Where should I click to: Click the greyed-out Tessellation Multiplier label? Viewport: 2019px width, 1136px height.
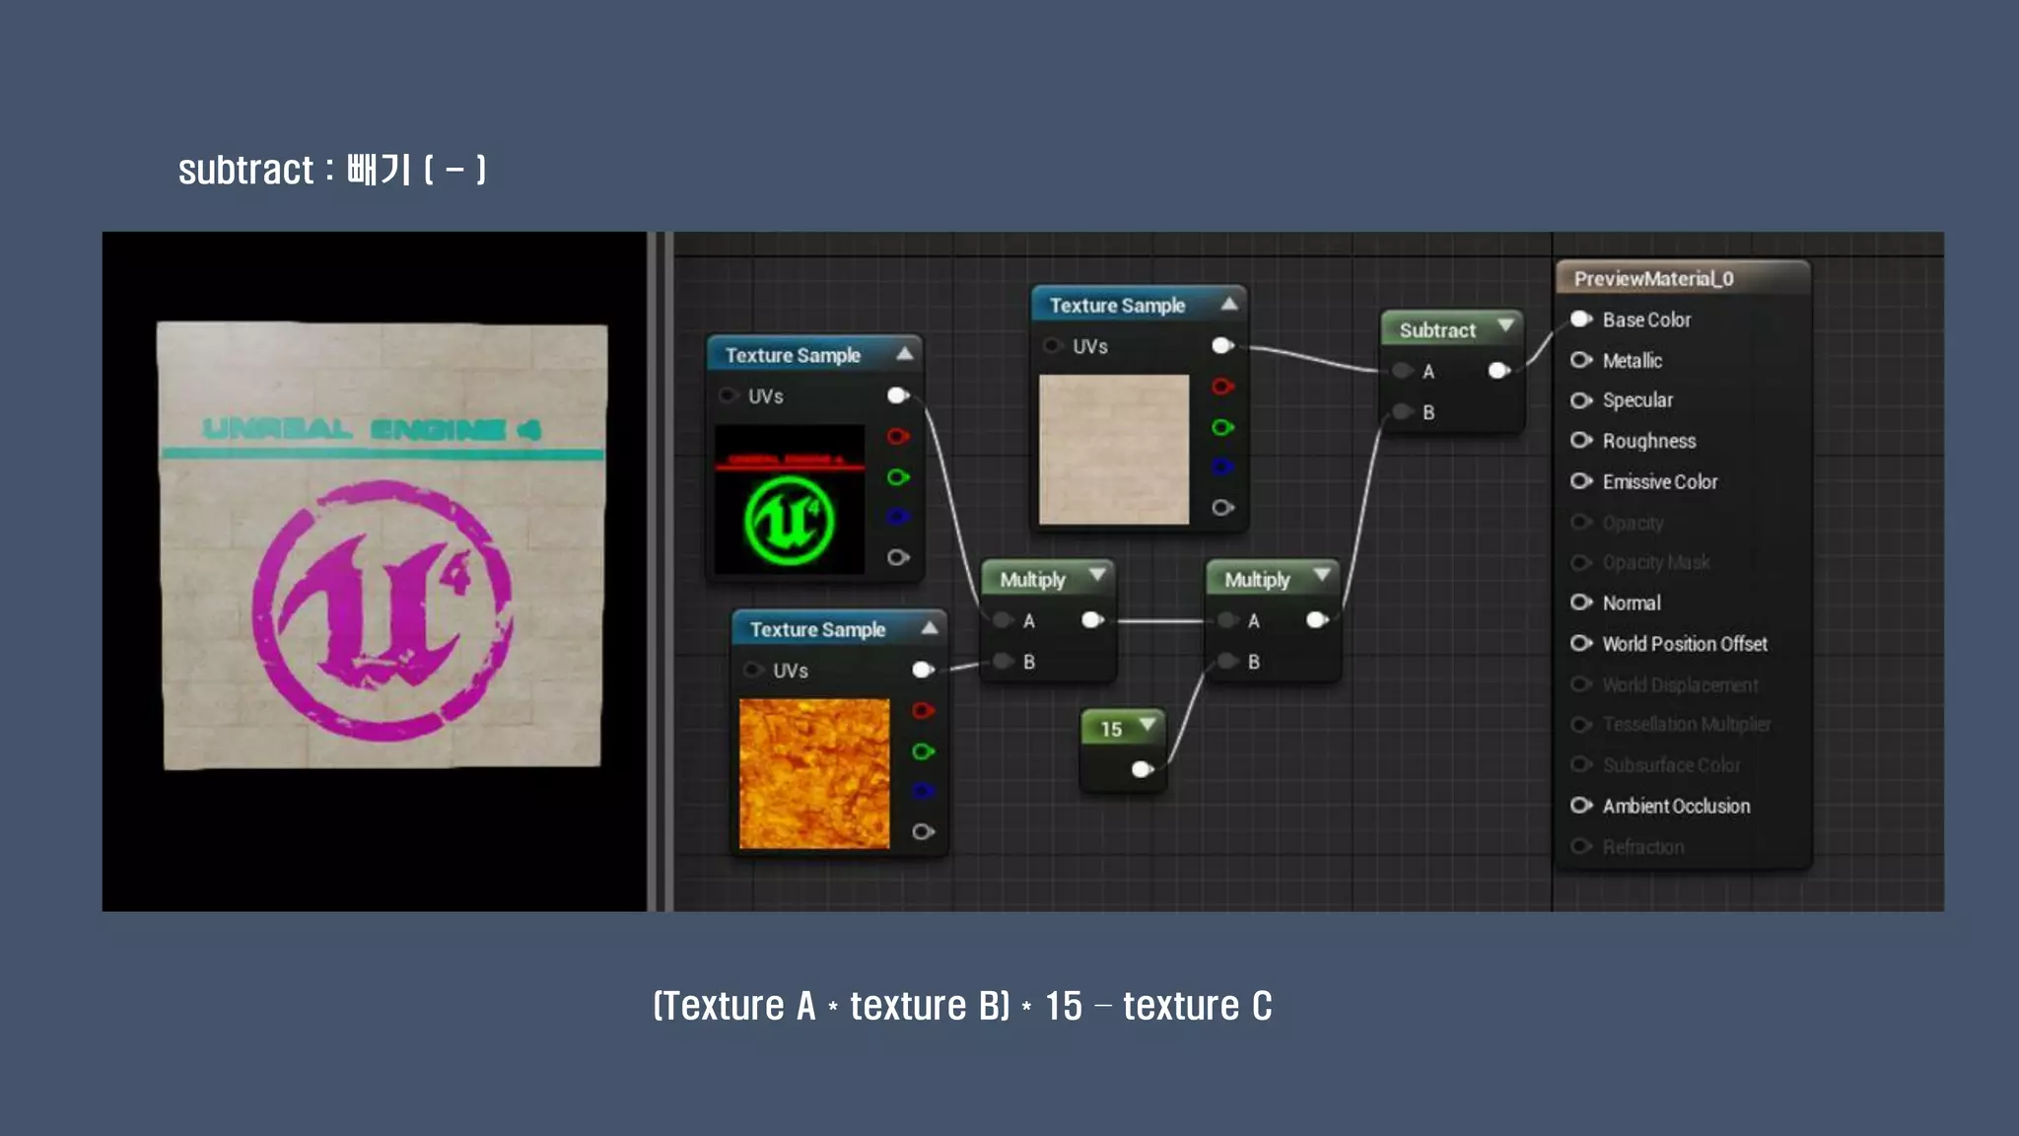pyautogui.click(x=1687, y=724)
